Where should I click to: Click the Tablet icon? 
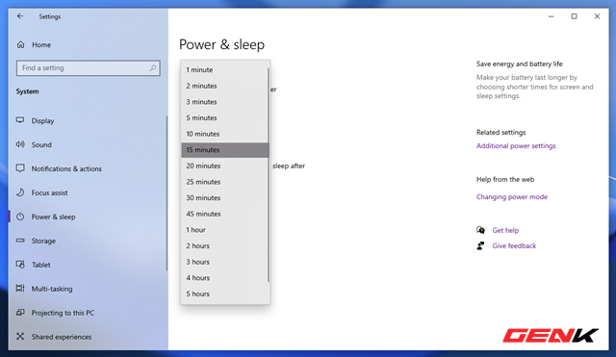click(20, 265)
